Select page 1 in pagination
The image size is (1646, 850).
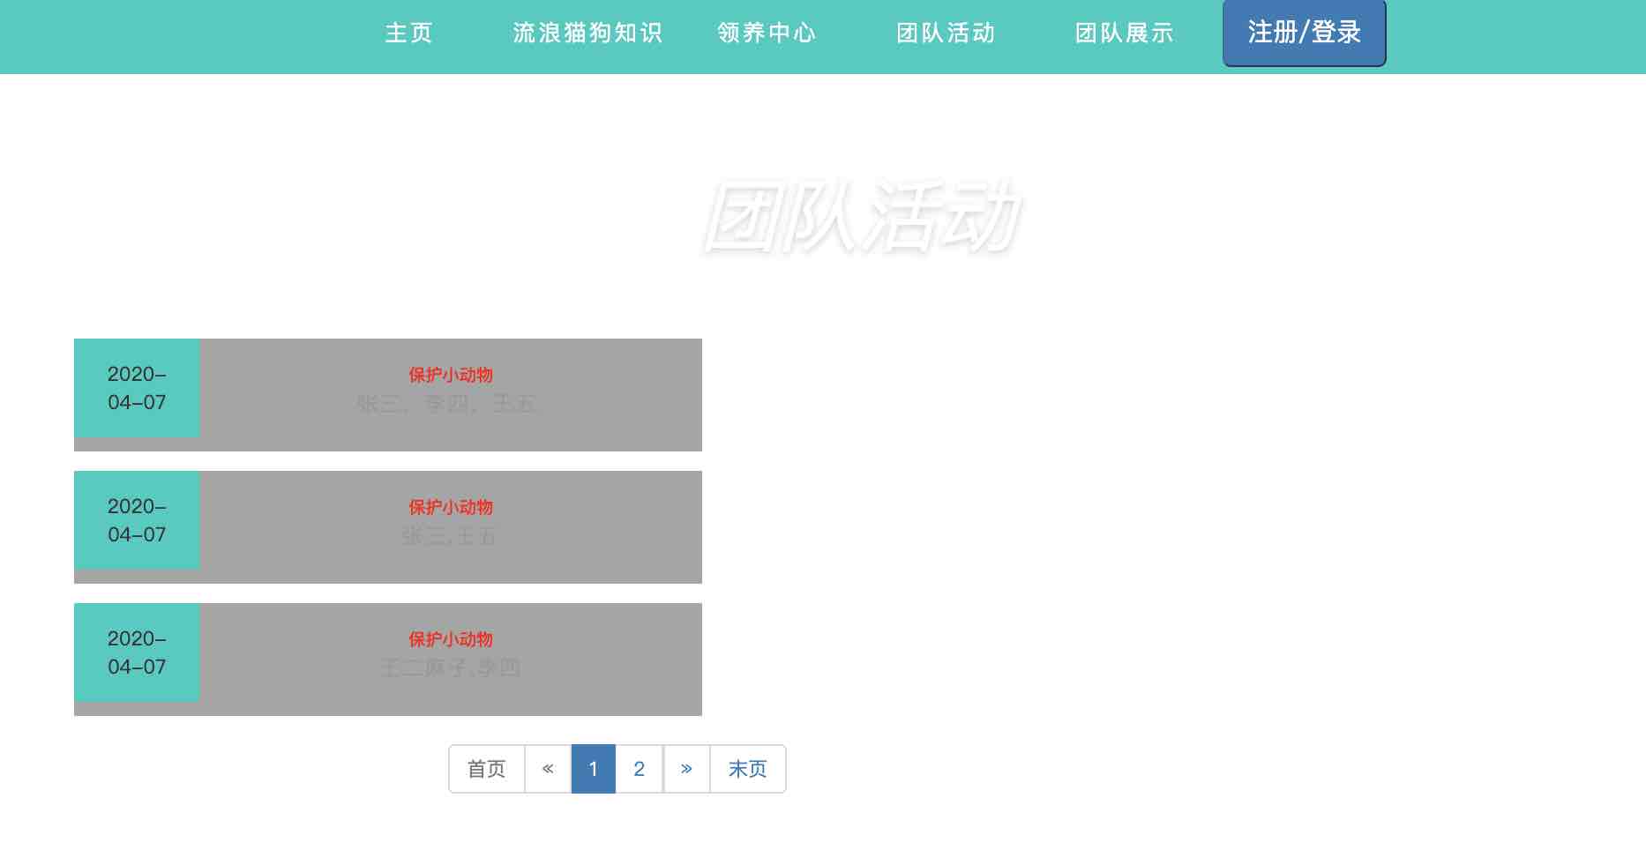click(x=594, y=769)
